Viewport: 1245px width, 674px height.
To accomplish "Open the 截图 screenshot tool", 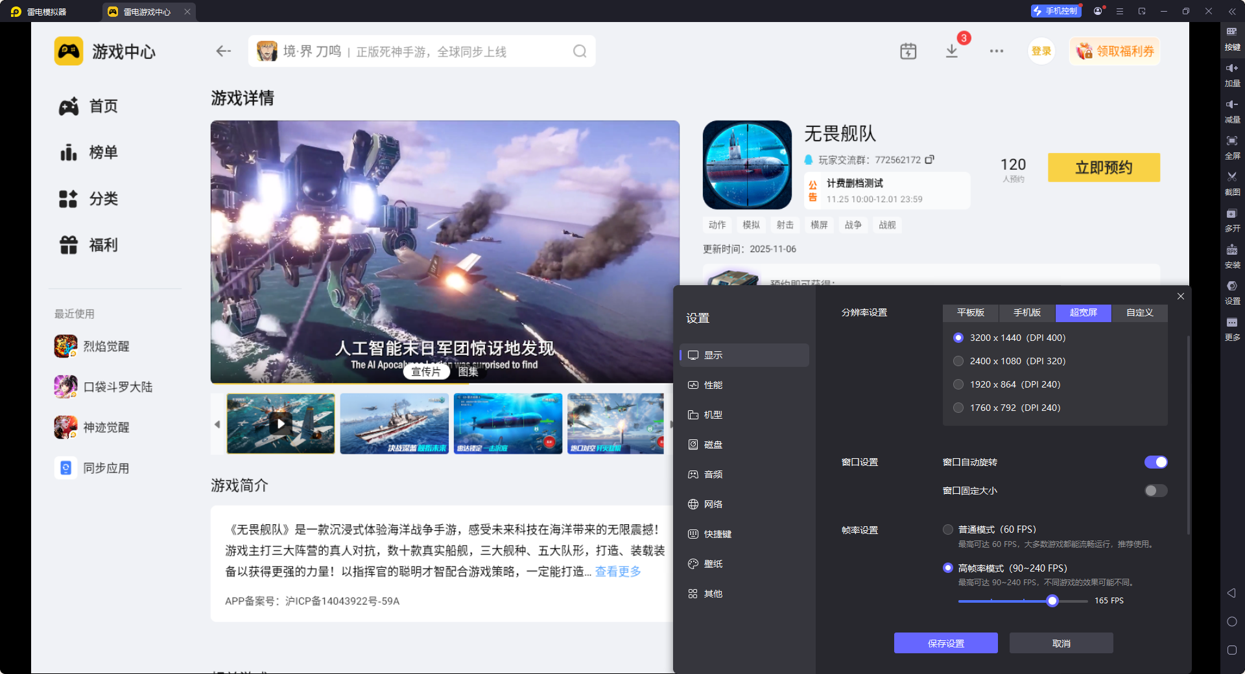I will (1232, 184).
